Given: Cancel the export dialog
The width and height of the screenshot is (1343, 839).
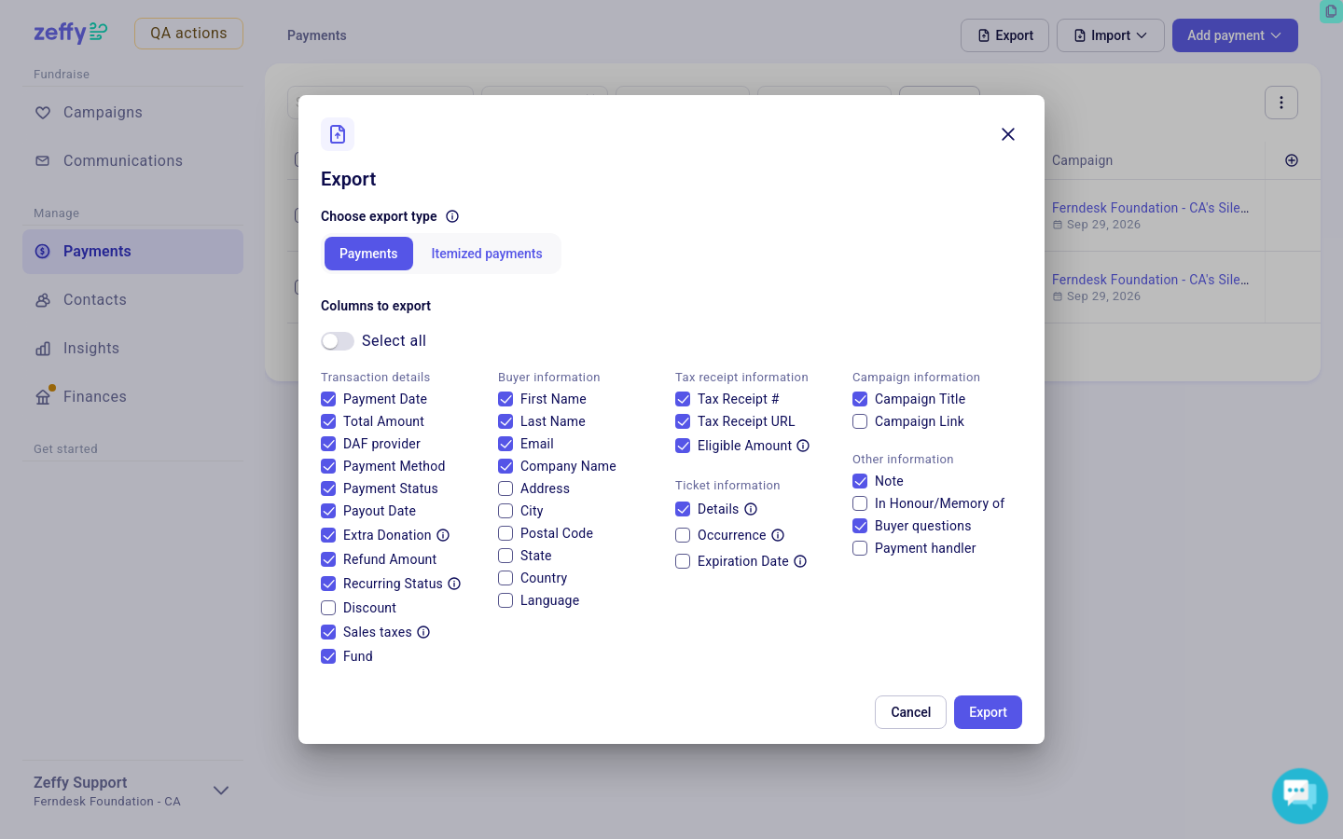Looking at the screenshot, I should 910,712.
